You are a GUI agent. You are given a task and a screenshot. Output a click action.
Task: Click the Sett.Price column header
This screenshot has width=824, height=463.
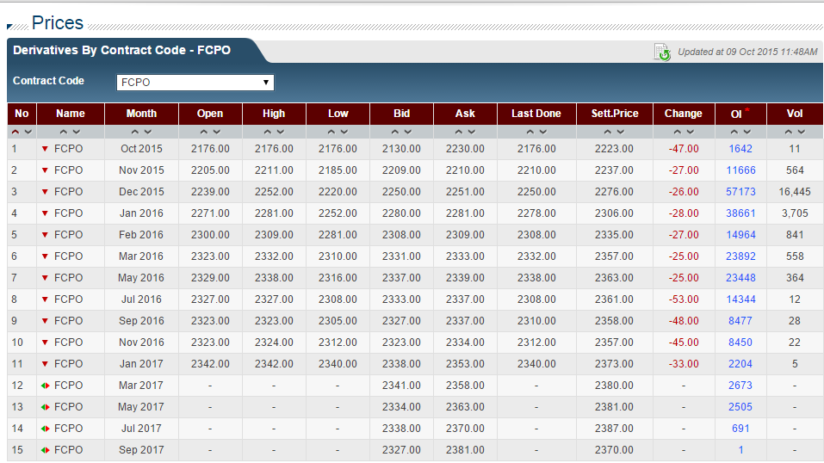tap(614, 114)
